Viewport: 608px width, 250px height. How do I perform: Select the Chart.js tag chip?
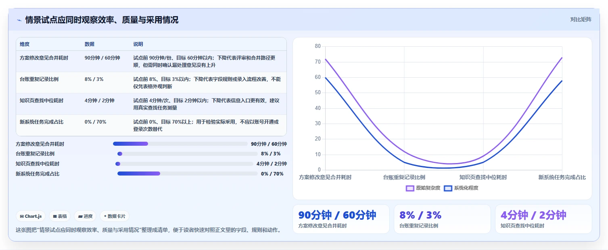tap(31, 216)
